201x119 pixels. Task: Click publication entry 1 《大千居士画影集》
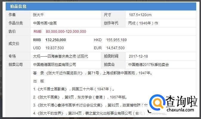coord(74,89)
